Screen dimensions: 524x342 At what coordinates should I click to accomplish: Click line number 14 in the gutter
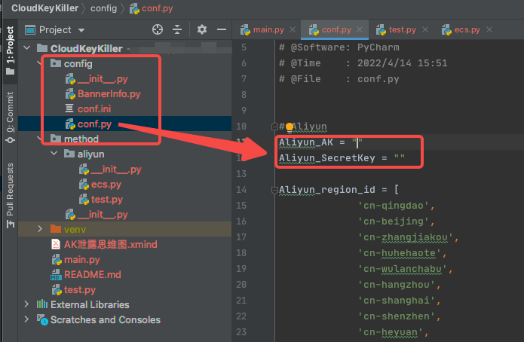[241, 190]
